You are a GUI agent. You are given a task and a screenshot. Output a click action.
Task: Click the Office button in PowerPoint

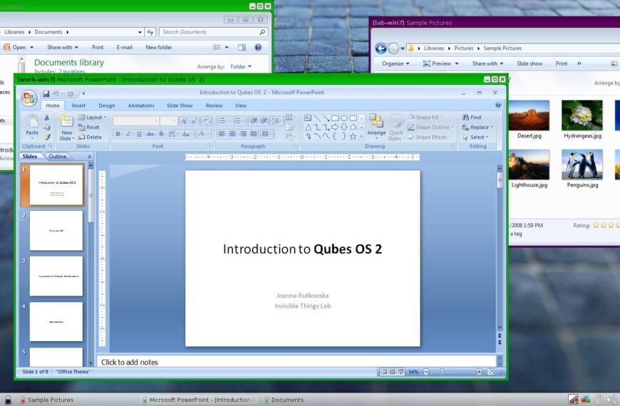point(29,98)
